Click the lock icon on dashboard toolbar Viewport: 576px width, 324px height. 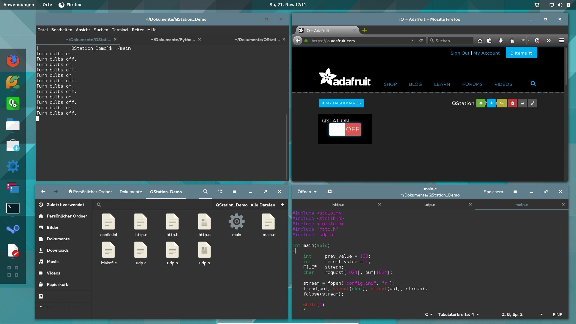coord(523,103)
